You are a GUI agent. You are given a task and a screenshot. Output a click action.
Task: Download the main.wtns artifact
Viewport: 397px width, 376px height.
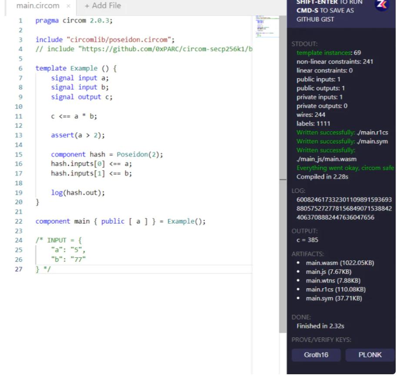pyautogui.click(x=333, y=280)
